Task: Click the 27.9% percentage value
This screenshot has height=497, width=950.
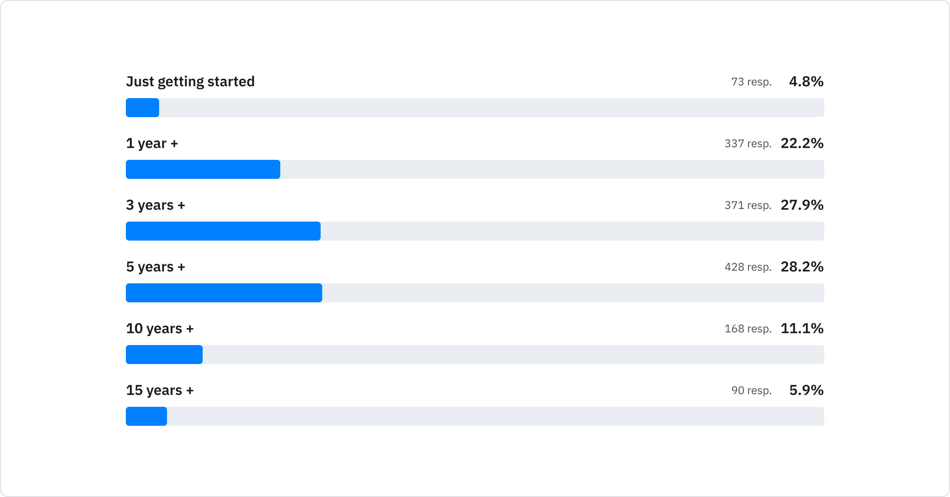Action: click(x=802, y=205)
